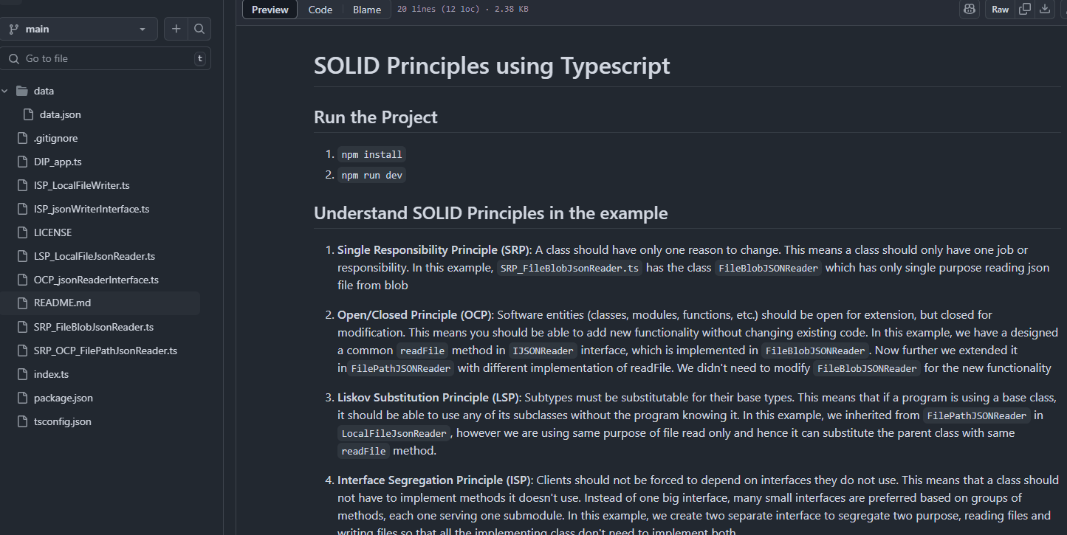1067x535 pixels.
Task: Click the data folder icon
Action: 22,91
